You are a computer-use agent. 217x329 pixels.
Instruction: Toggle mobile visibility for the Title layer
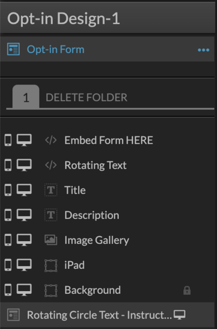click(8, 190)
